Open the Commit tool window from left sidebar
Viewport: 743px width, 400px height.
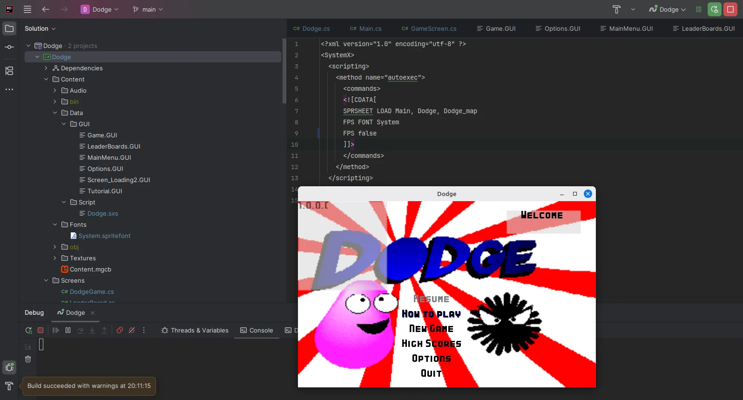point(9,47)
